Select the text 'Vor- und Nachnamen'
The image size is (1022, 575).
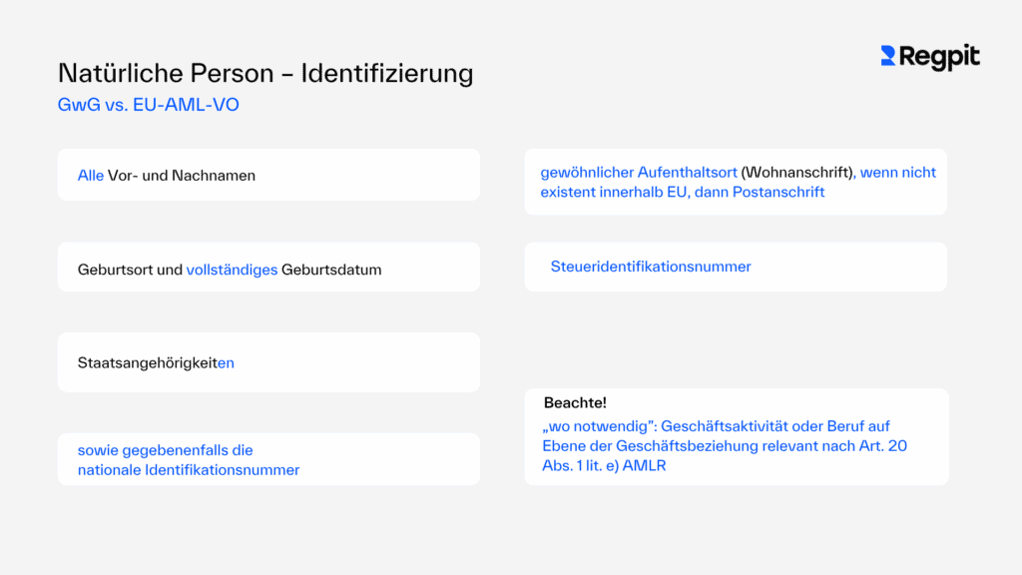pyautogui.click(x=182, y=176)
